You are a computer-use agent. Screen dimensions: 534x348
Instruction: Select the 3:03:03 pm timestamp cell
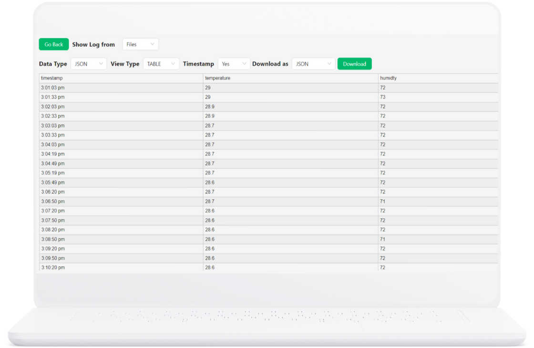pos(121,126)
